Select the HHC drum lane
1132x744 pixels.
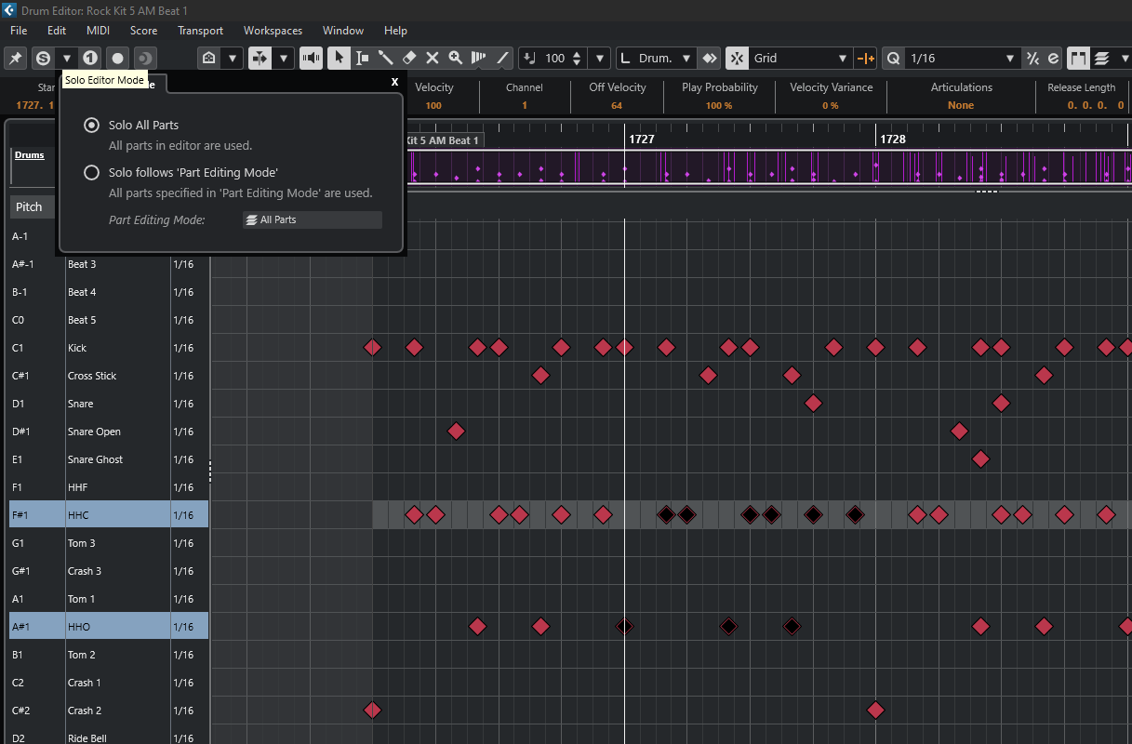[x=79, y=515]
